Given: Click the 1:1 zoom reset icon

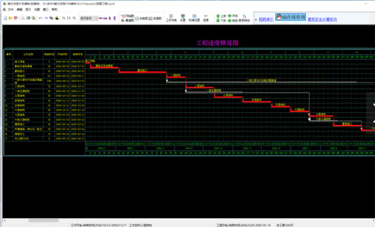Looking at the screenshot, I should pyautogui.click(x=69, y=18).
